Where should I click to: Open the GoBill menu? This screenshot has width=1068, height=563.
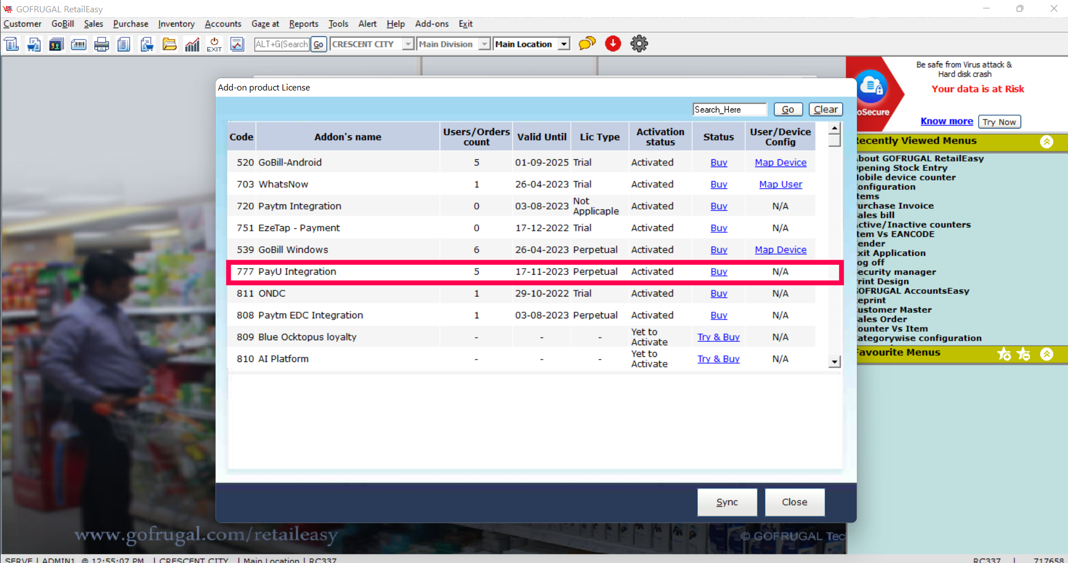click(x=63, y=24)
